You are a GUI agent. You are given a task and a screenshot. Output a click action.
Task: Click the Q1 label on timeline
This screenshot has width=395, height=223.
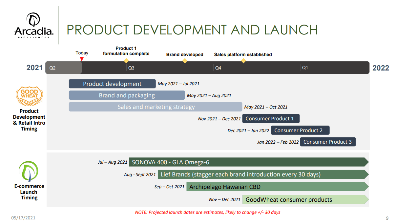click(x=305, y=68)
